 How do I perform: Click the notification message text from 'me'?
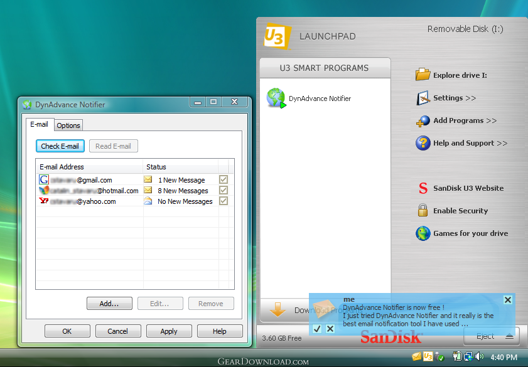[x=418, y=316]
